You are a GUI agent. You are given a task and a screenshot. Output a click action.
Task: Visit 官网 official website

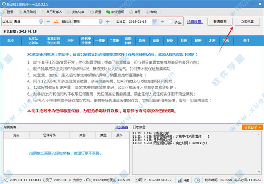pyautogui.click(x=139, y=11)
